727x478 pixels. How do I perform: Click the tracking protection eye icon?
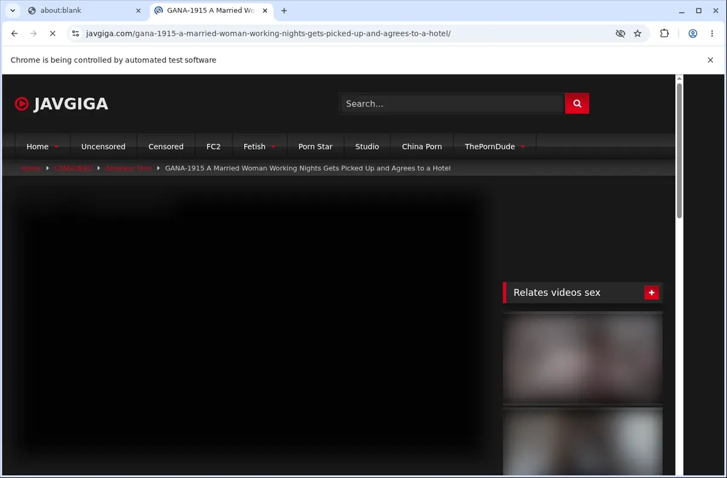620,34
